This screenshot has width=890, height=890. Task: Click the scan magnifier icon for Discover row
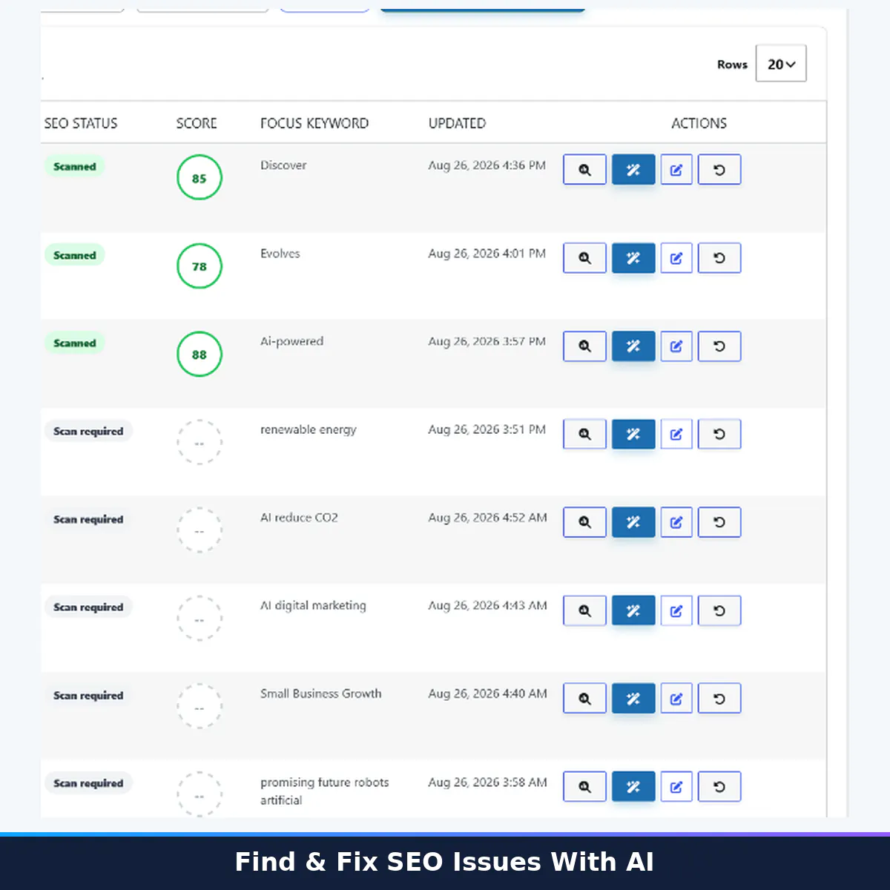[584, 170]
